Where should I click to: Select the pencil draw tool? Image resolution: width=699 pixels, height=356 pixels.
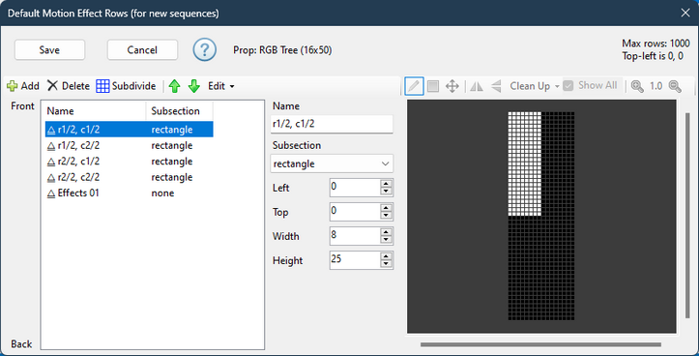point(414,86)
